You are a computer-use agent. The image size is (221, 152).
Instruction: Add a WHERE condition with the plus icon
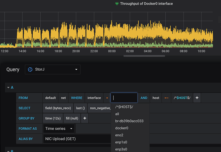click(x=197, y=98)
